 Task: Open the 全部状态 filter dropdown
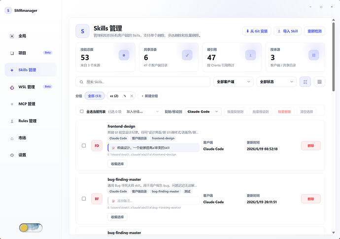276,82
